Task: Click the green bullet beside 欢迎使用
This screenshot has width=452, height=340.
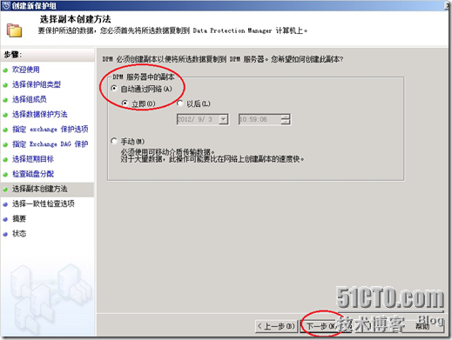Action: (5, 70)
